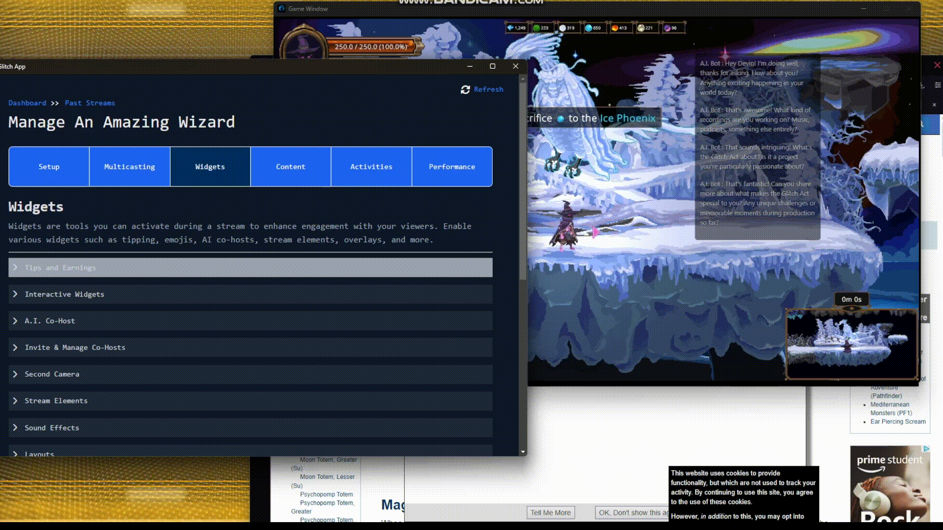Click the Dashboard breadcrumb link
Screen dimensions: 943x530
pos(27,102)
